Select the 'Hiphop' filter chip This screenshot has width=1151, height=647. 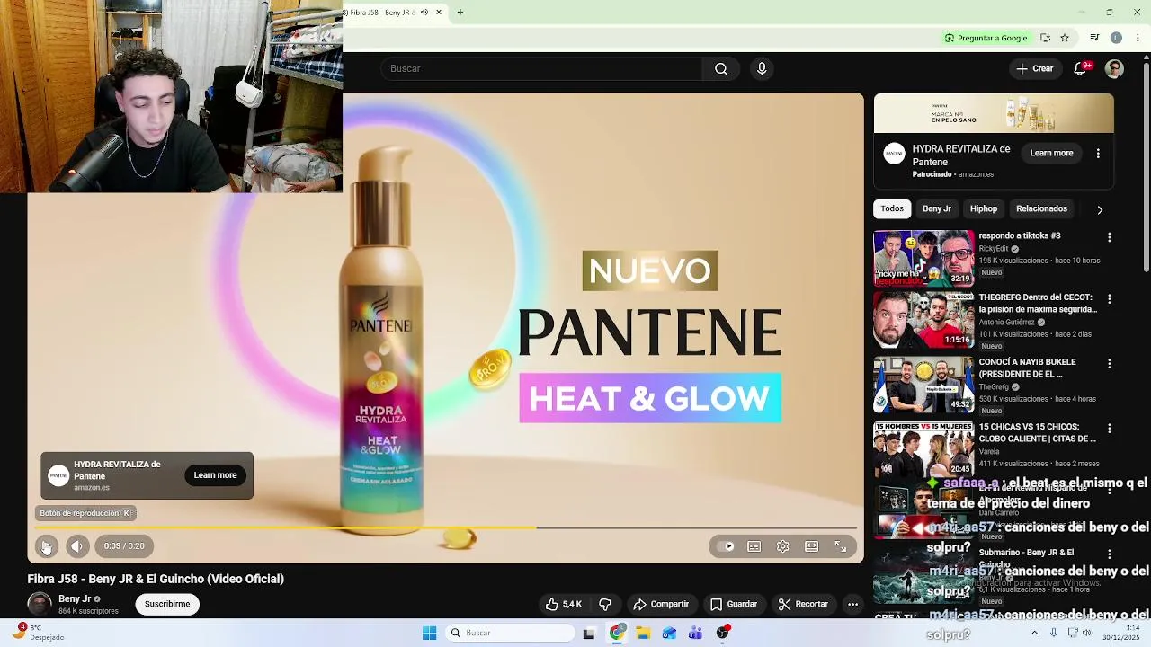pyautogui.click(x=984, y=209)
